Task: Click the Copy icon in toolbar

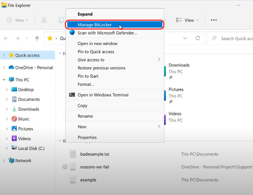Action: [61, 20]
